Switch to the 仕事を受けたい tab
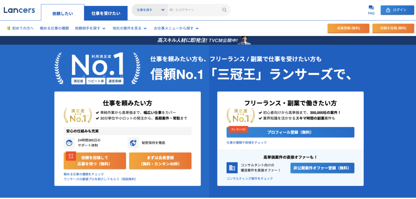The height and width of the screenshot is (199, 416). tap(106, 13)
